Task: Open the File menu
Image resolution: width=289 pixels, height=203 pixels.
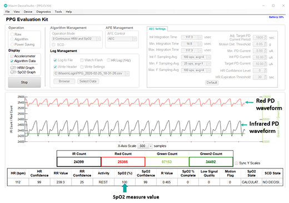Action: 7,12
